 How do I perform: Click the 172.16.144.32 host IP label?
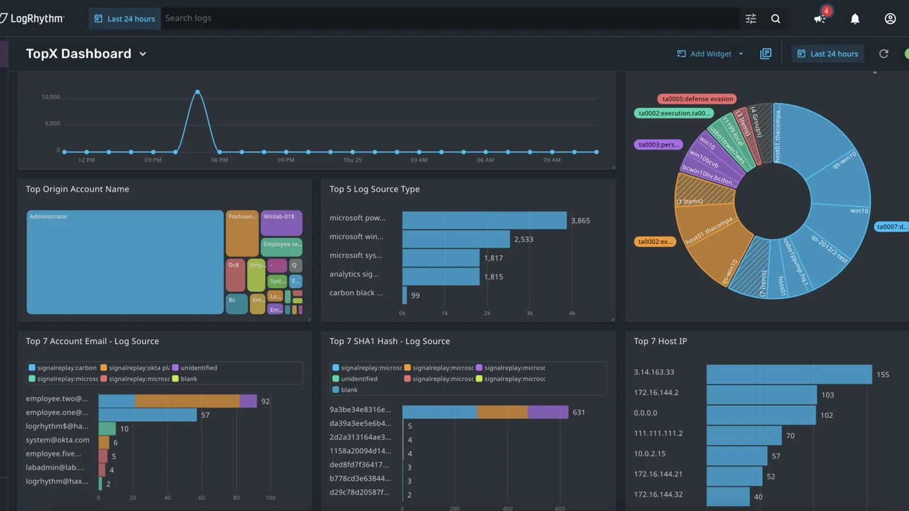coord(658,495)
